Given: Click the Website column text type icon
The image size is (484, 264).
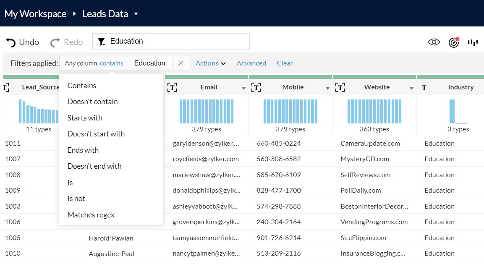Looking at the screenshot, I should tap(340, 87).
